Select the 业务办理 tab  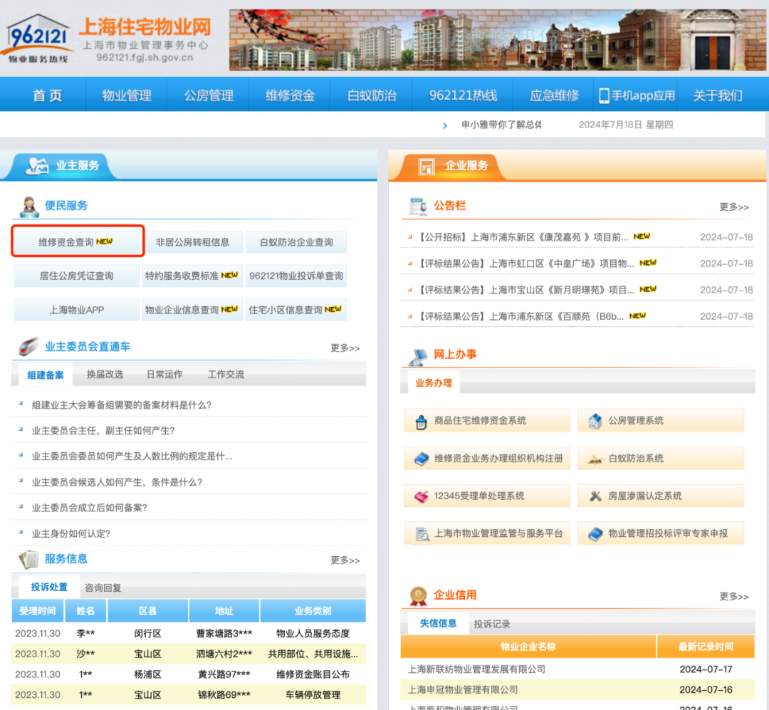434,383
